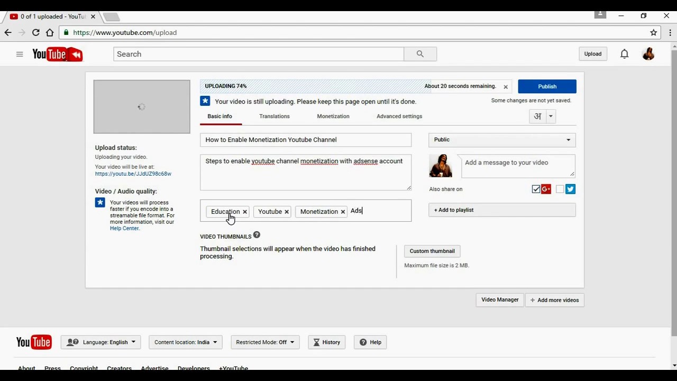Click in the YouTube search field

tap(259, 54)
